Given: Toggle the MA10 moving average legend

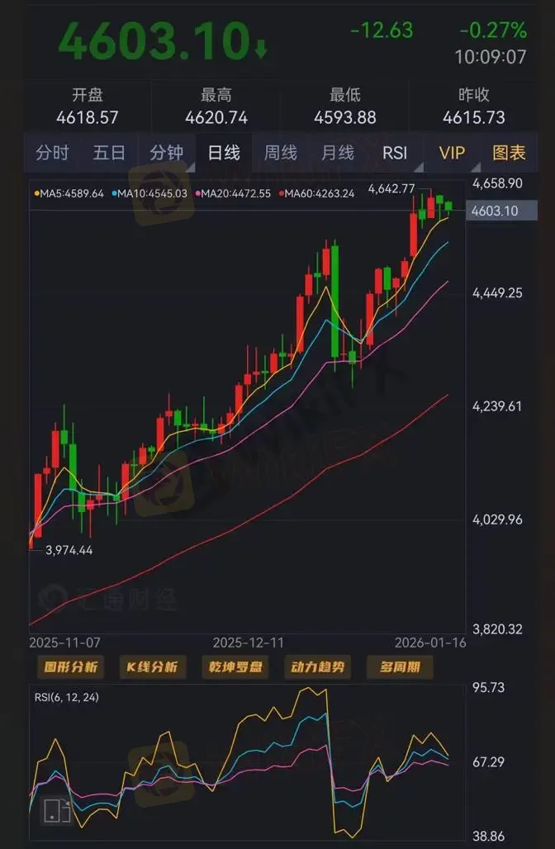Looking at the screenshot, I should click(149, 193).
